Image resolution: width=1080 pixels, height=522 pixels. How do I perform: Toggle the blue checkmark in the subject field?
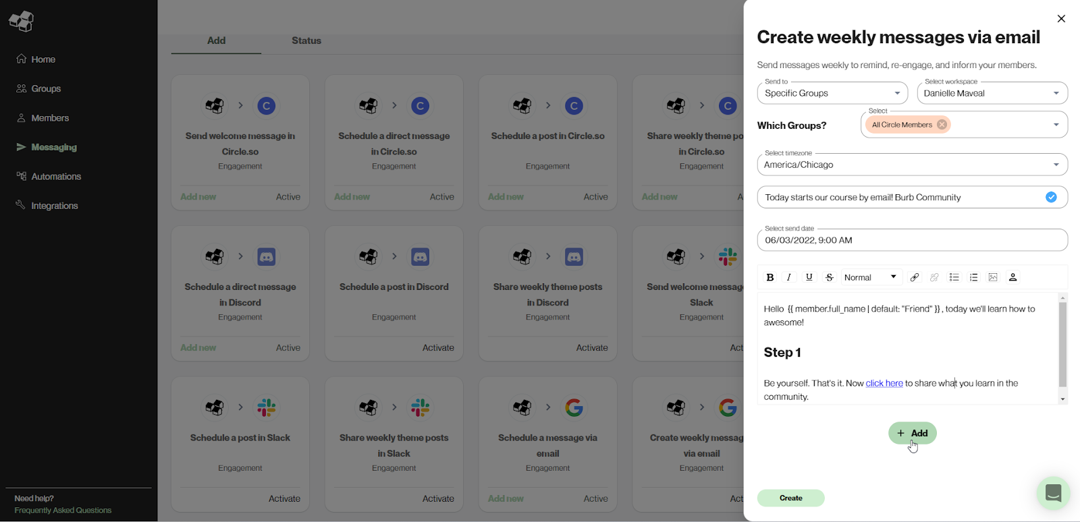(1051, 197)
